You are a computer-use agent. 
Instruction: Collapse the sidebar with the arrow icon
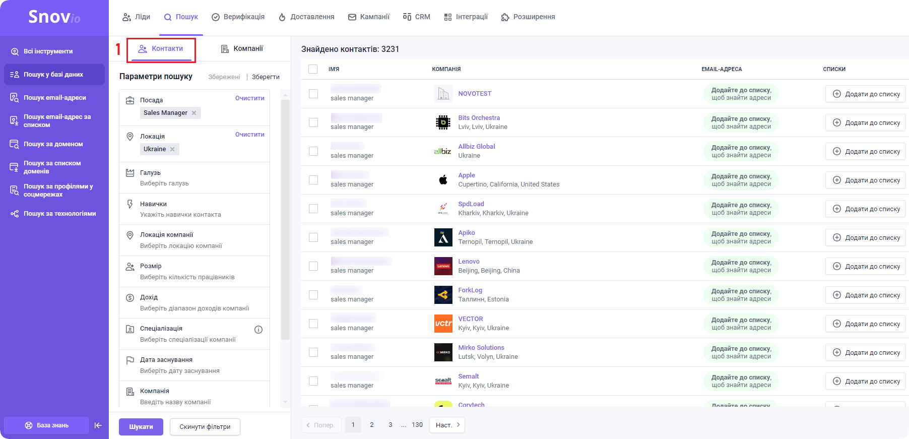click(x=98, y=425)
